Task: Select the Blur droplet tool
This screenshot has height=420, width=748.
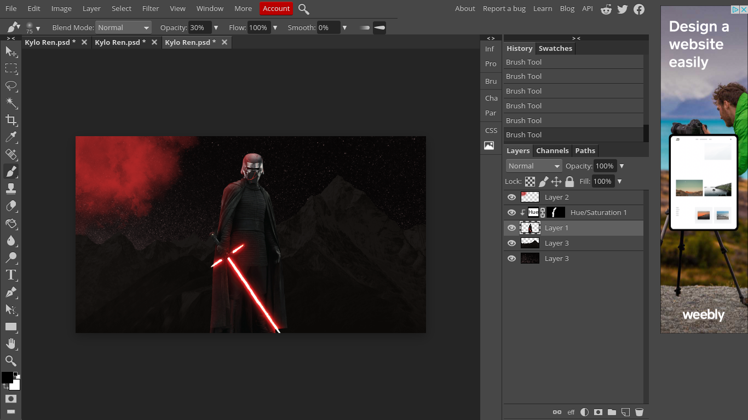Action: pos(11,241)
